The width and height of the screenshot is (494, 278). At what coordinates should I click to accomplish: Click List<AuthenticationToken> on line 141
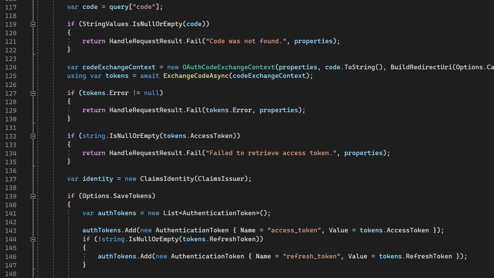pyautogui.click(x=211, y=213)
